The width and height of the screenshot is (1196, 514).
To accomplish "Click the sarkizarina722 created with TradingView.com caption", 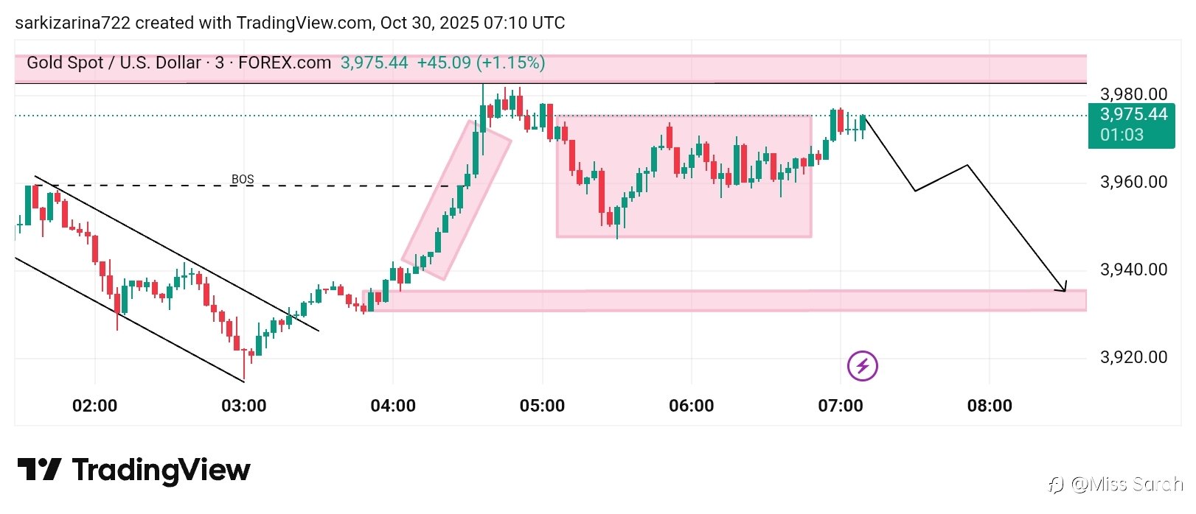I will click(x=290, y=23).
